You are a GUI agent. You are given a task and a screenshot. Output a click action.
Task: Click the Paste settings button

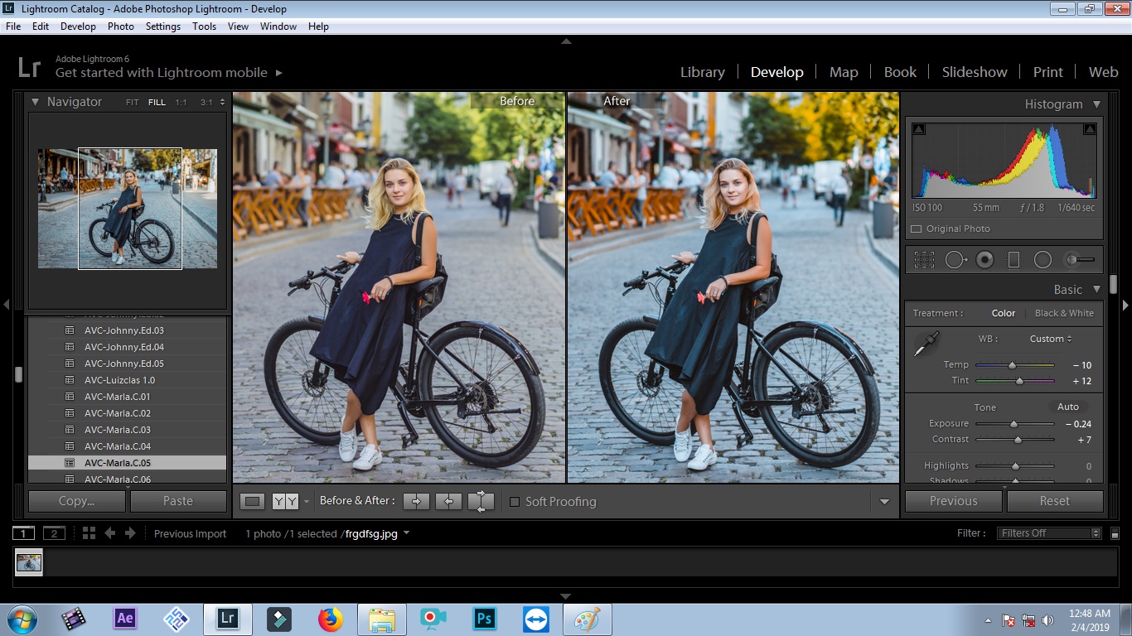click(x=178, y=501)
